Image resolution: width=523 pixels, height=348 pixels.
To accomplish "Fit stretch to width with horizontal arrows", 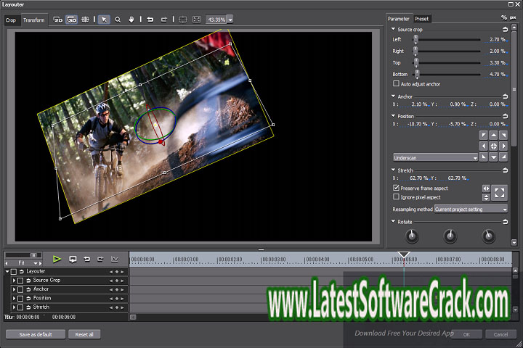I will click(486, 188).
